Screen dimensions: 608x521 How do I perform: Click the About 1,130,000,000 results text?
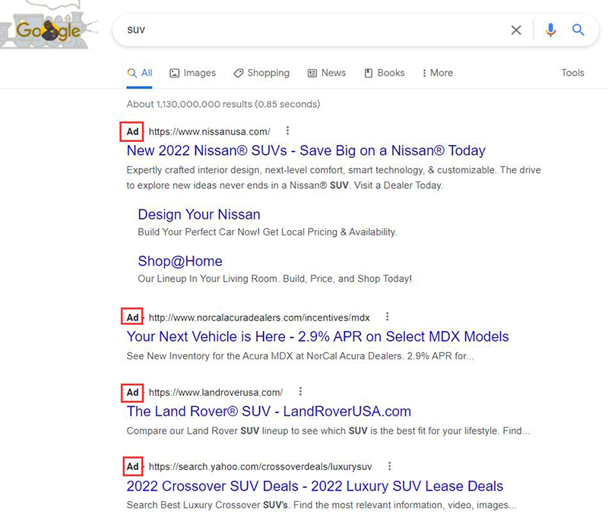(223, 104)
